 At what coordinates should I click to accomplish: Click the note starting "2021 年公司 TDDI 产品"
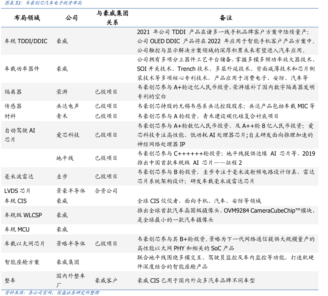[226, 41]
